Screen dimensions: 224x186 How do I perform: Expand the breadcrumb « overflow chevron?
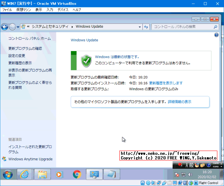click(x=28, y=27)
